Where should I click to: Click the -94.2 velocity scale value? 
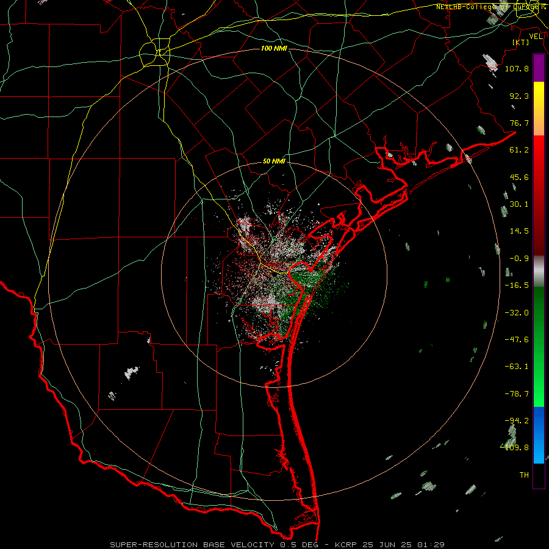click(517, 421)
